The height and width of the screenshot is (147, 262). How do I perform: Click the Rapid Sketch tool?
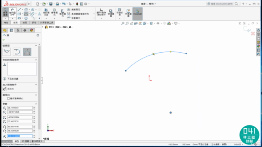click(x=128, y=13)
